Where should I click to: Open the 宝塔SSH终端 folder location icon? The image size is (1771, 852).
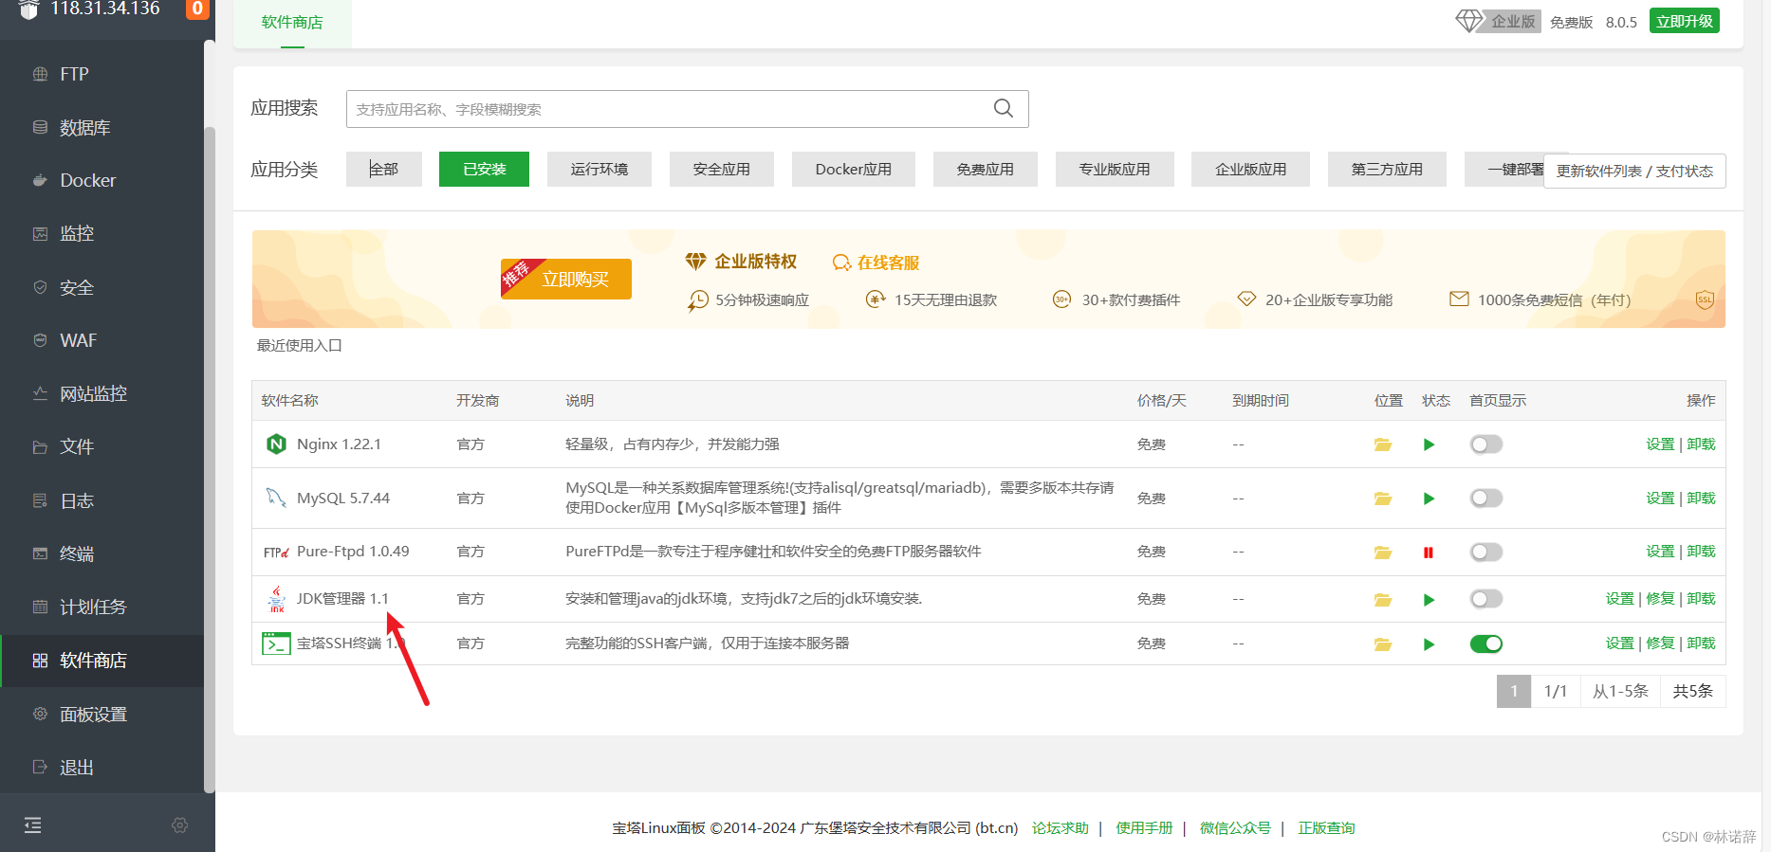pos(1383,644)
